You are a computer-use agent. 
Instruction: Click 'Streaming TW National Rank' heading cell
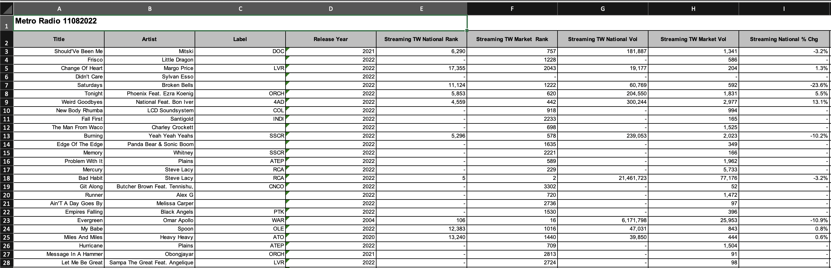421,39
